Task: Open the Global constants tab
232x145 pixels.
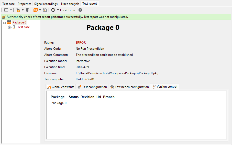Action: pos(61,87)
